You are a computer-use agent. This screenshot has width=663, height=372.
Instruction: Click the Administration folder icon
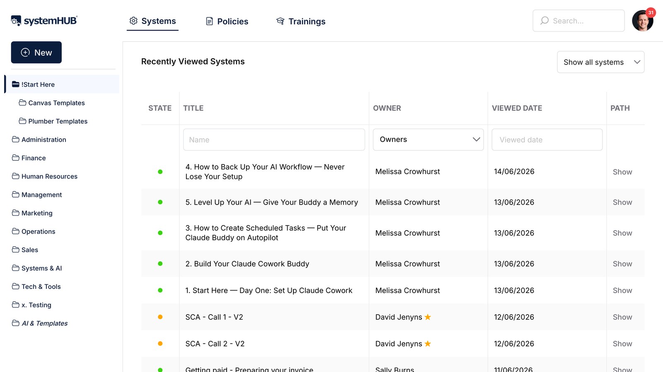pos(16,139)
